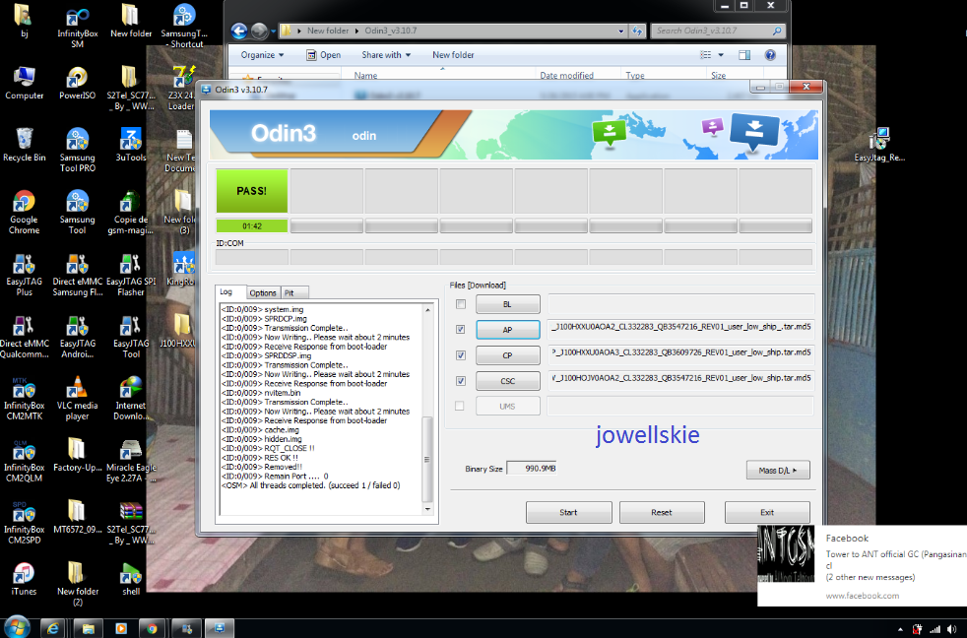Viewport: 967px width, 638px height.
Task: Open InfinityBox CM2MTK shortcut
Action: tap(24, 398)
